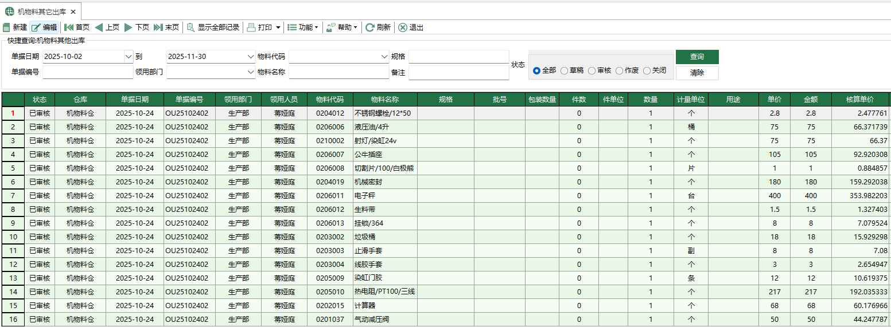Click the 清除 button
Viewport: 891px width, 327px height.
coord(697,73)
